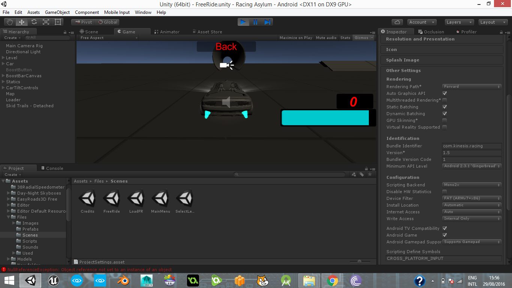Image resolution: width=512 pixels, height=288 pixels.
Task: Click the Hierarchy search field
Action: click(x=47, y=38)
